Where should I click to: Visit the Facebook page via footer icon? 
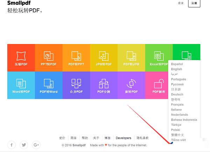[x=12, y=145]
